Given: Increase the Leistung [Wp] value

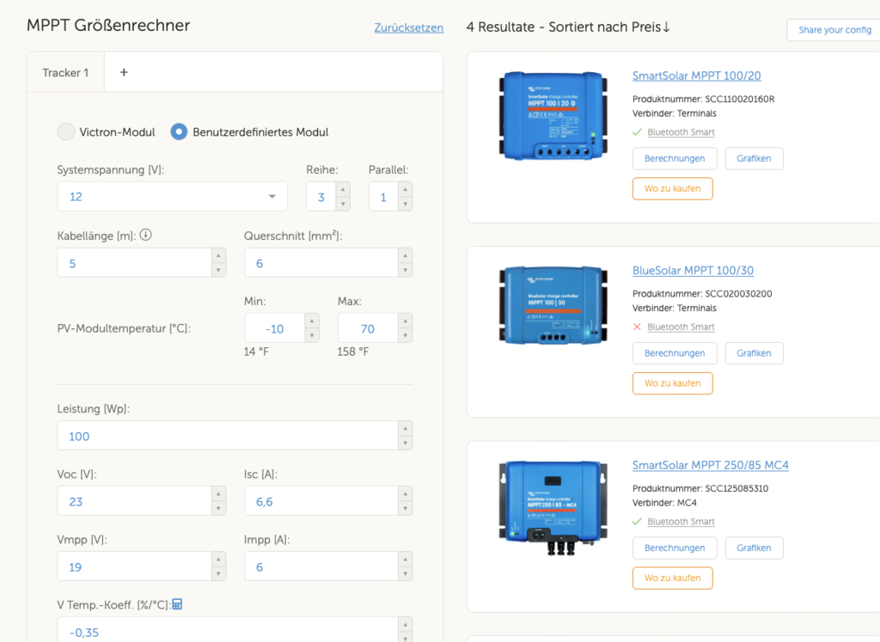Looking at the screenshot, I should (x=406, y=429).
